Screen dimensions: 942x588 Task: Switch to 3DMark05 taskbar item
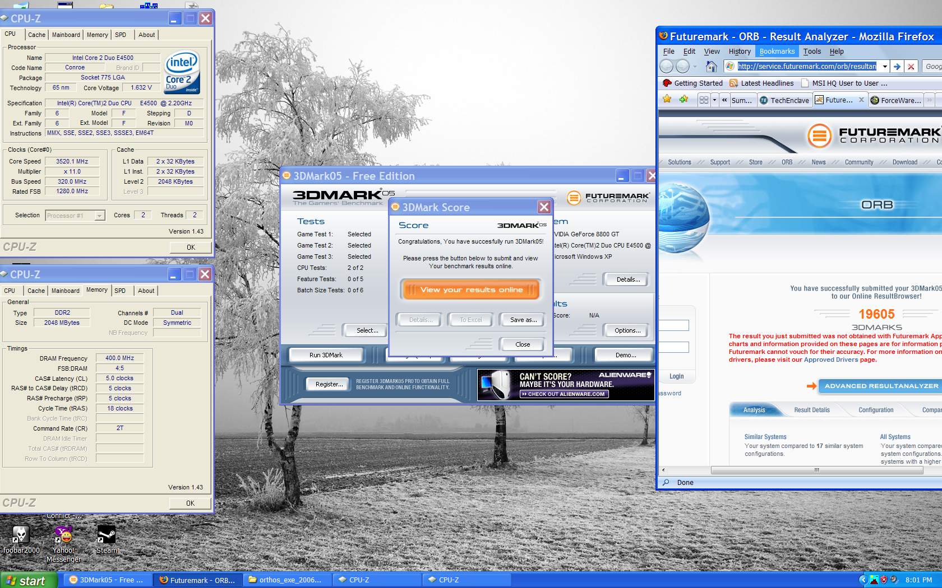click(x=106, y=580)
